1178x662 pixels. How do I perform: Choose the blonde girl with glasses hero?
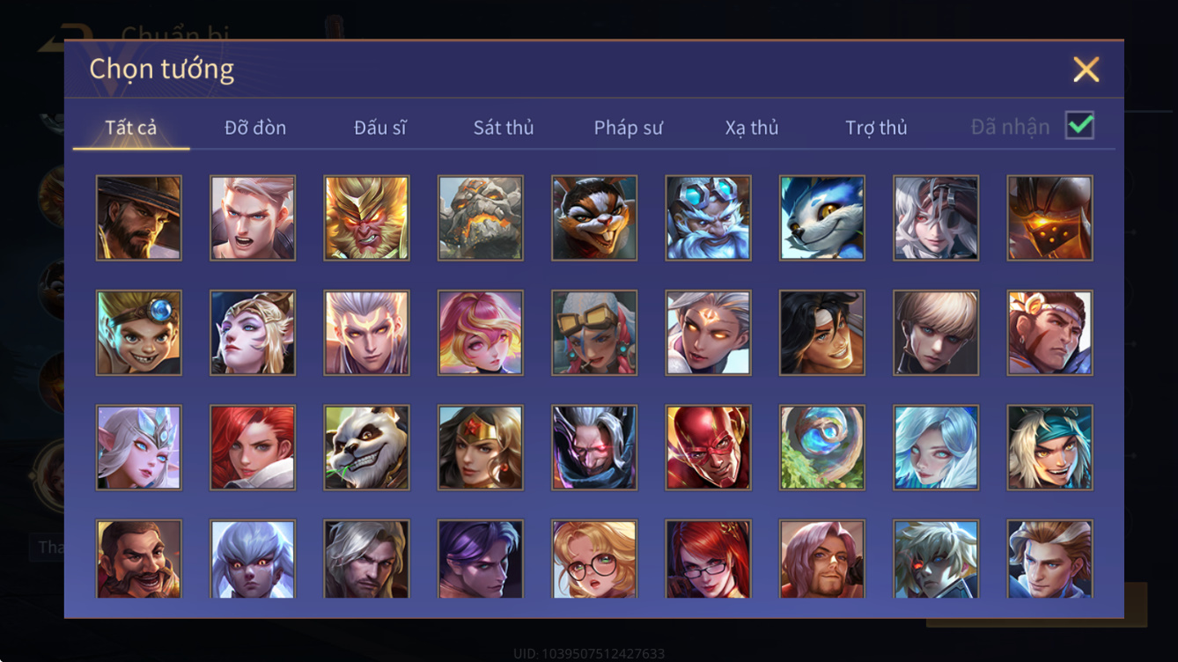pyautogui.click(x=594, y=559)
